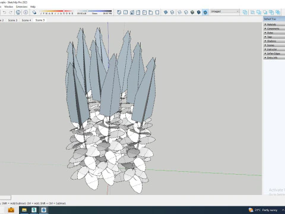Viewport: 285px width, 214px height.
Task: Click the Print icon
Action: pos(18,12)
